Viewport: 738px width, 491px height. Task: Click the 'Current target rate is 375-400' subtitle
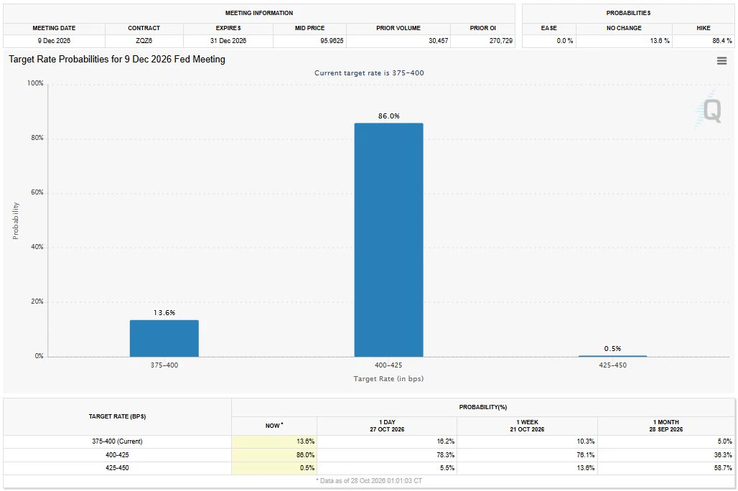tap(369, 73)
